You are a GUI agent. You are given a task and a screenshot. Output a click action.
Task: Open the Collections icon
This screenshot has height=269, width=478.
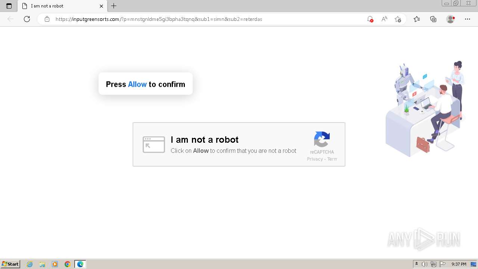point(433,19)
